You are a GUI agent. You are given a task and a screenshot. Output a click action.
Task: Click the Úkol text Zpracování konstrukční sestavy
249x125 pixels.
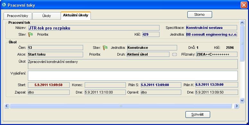click(x=53, y=62)
